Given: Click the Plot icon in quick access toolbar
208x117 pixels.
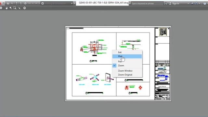Looking at the screenshot, I should coord(25,3).
